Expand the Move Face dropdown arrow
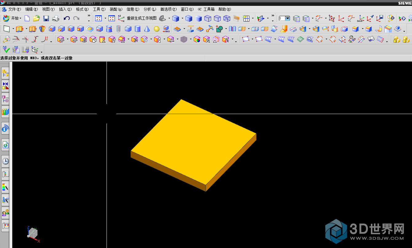Screen dimensions: 412x248 coord(67,39)
